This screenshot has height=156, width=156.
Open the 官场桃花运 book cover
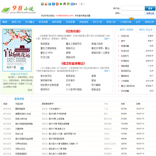[x=17, y=50]
